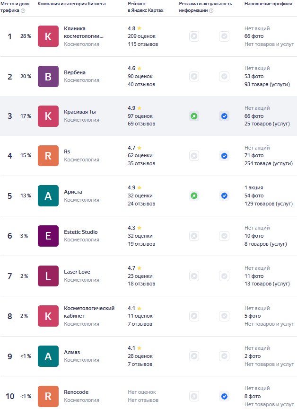Click the teal A avatar of Алмаз
The image size is (297, 409).
point(48,356)
